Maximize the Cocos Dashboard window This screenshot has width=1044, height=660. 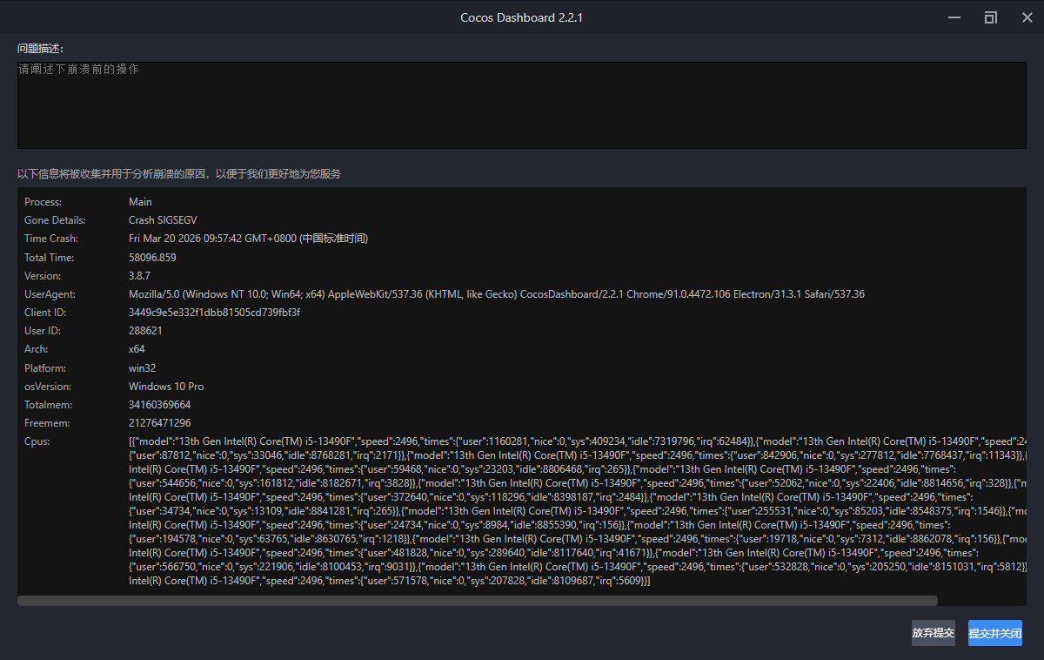[x=990, y=17]
